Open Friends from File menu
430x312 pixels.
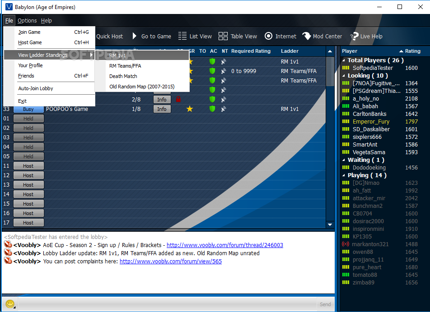tap(50, 76)
